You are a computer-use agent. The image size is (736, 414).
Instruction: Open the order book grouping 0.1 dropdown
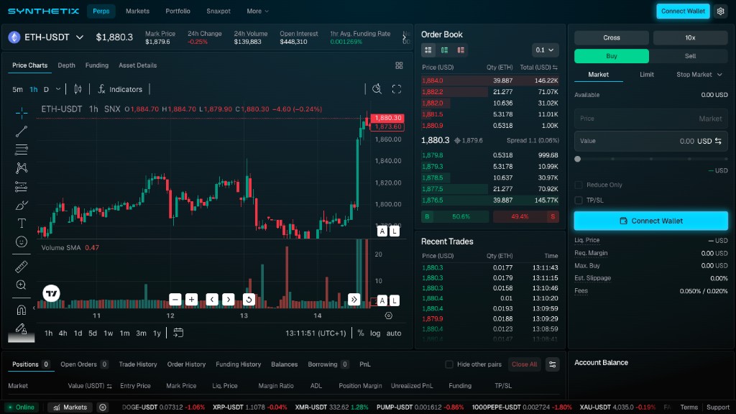[x=545, y=50]
